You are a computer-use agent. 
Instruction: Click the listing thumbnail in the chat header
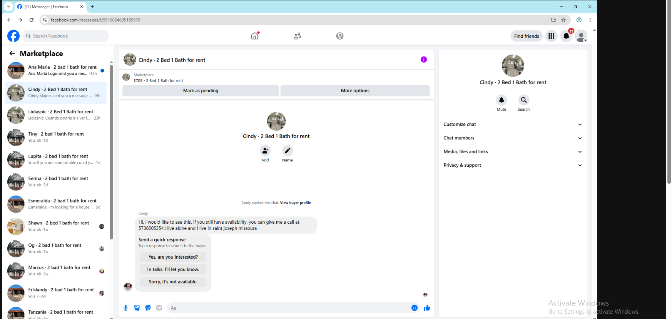tap(130, 60)
